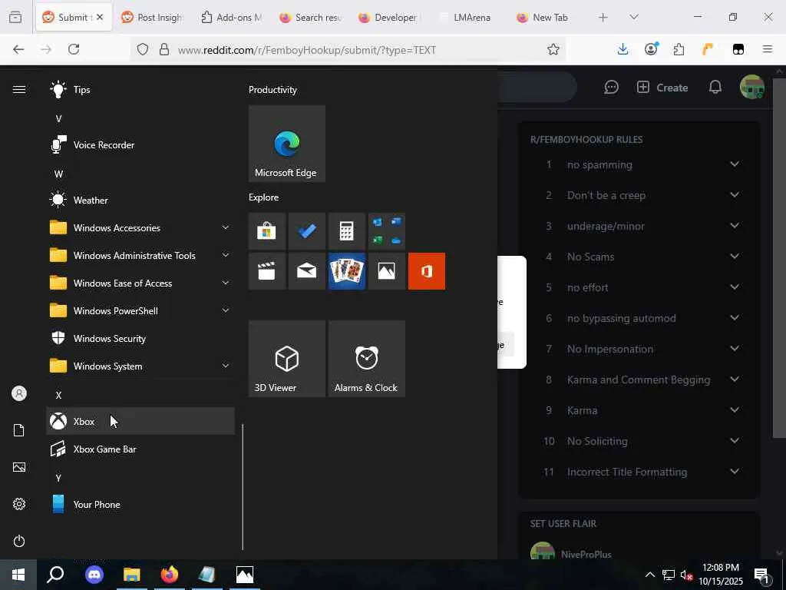The image size is (786, 590).
Task: Open Your Phone app
Action: [x=140, y=504]
